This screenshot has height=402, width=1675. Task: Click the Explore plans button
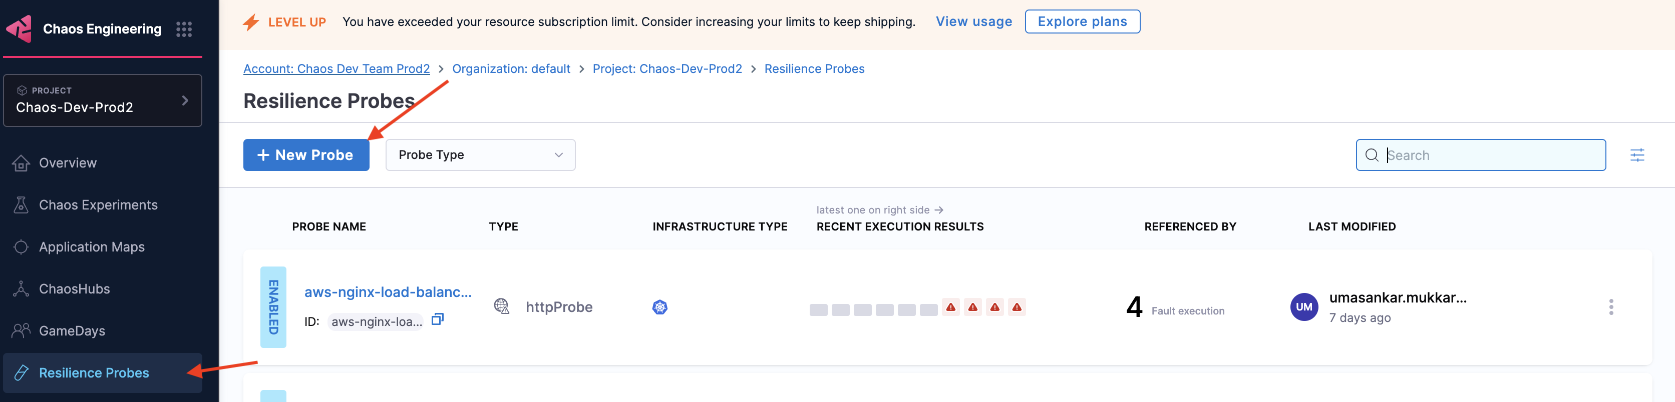1082,21
